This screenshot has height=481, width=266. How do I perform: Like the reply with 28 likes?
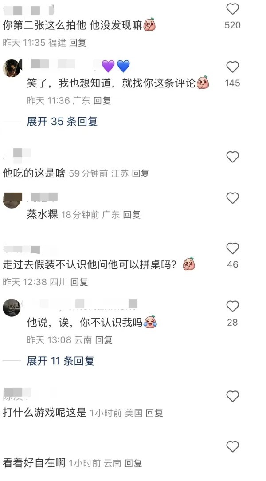232,306
